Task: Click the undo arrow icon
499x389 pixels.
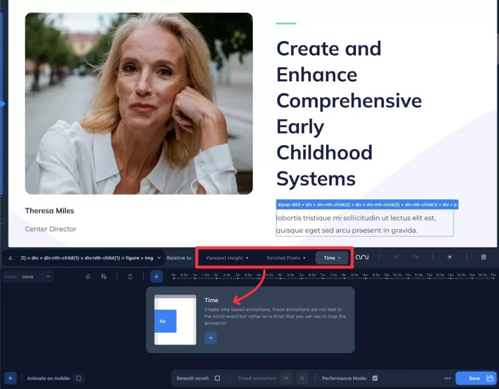Action: pos(396,257)
